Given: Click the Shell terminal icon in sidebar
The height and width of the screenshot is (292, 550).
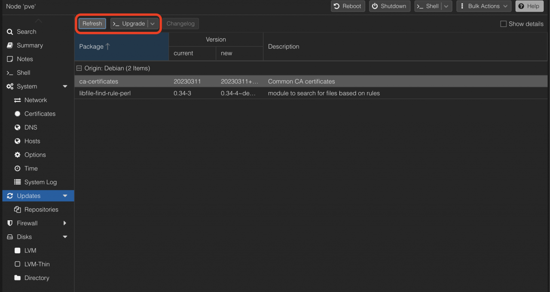Looking at the screenshot, I should click(x=10, y=73).
